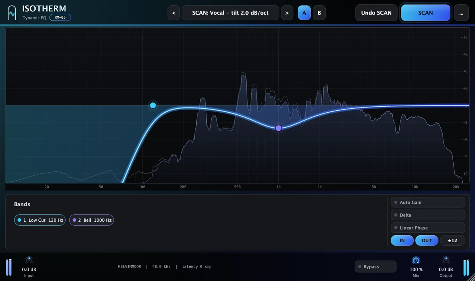The image size is (475, 281).
Task: Click the 20k frequency axis label
Action: (x=456, y=187)
